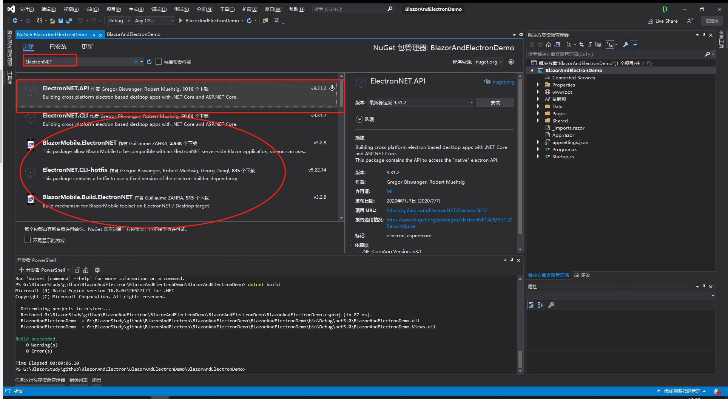This screenshot has width=728, height=399.
Task: Click the Hot Reload refresh icon in toolbar
Action: point(249,21)
